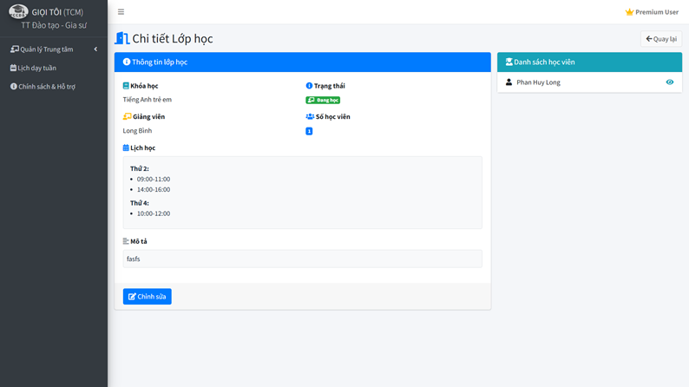Image resolution: width=689 pixels, height=387 pixels.
Task: View student Phan Huy Long via eye icon
Action: [x=669, y=82]
